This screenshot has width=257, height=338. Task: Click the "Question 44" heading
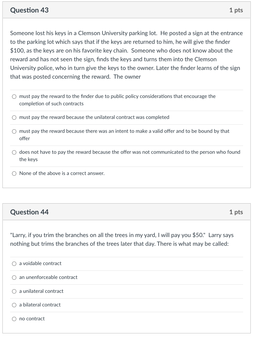point(29,212)
